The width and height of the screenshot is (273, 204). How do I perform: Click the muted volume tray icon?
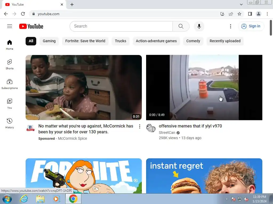click(x=246, y=199)
